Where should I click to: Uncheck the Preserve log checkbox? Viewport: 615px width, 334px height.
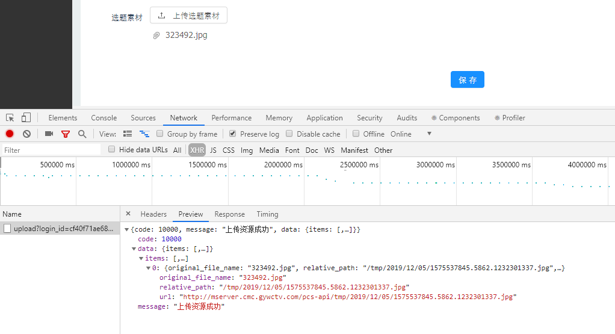(233, 134)
